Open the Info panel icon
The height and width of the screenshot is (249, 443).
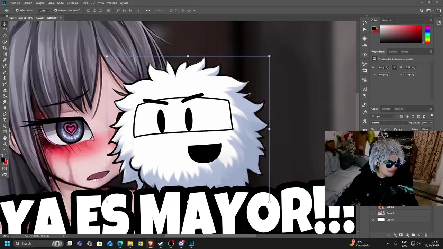(364, 55)
